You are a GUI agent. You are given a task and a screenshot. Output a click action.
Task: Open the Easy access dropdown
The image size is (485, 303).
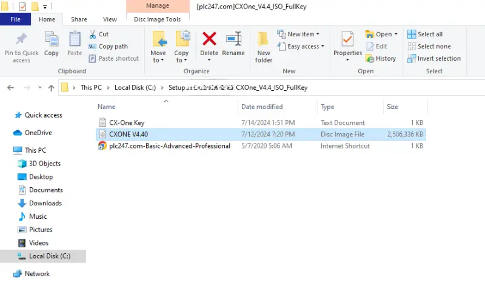point(301,47)
